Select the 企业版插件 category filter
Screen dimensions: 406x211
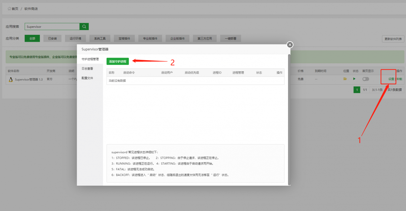point(178,38)
